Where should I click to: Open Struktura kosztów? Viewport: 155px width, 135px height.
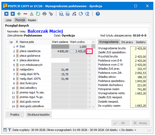tap(39, 115)
